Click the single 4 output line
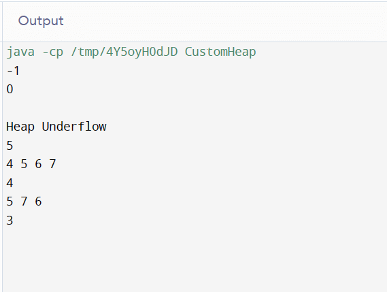Viewport: 387px width, 292px height. (x=10, y=183)
